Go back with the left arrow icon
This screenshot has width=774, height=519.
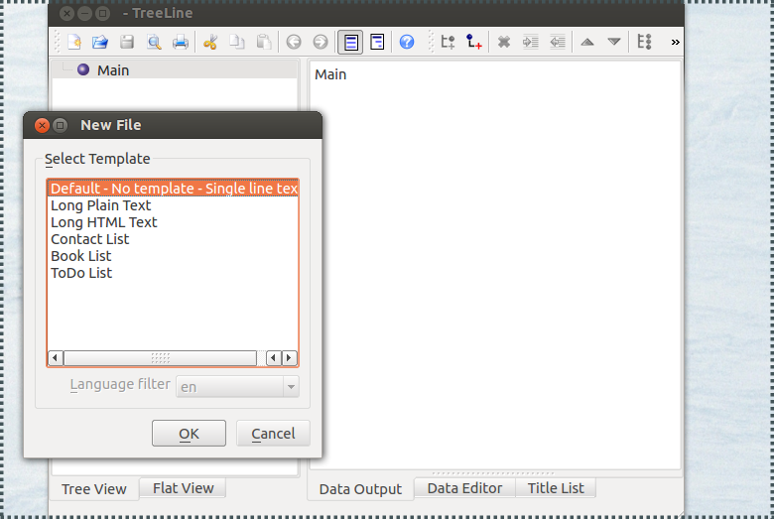point(294,42)
